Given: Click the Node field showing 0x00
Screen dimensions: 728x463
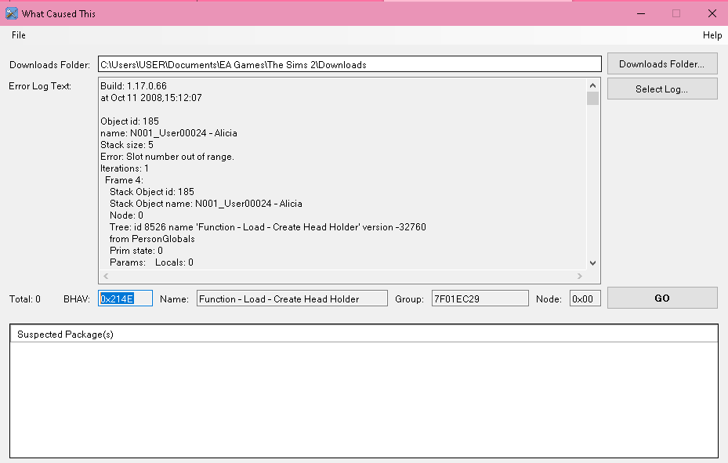Looking at the screenshot, I should click(x=585, y=298).
